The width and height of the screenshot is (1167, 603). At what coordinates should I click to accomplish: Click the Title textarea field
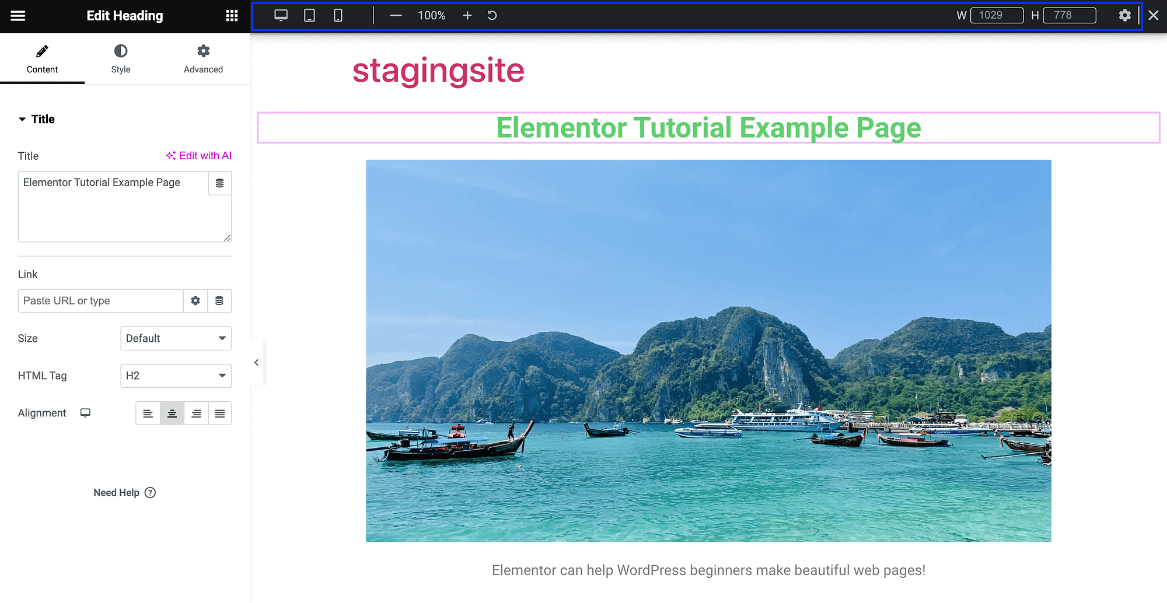point(113,206)
